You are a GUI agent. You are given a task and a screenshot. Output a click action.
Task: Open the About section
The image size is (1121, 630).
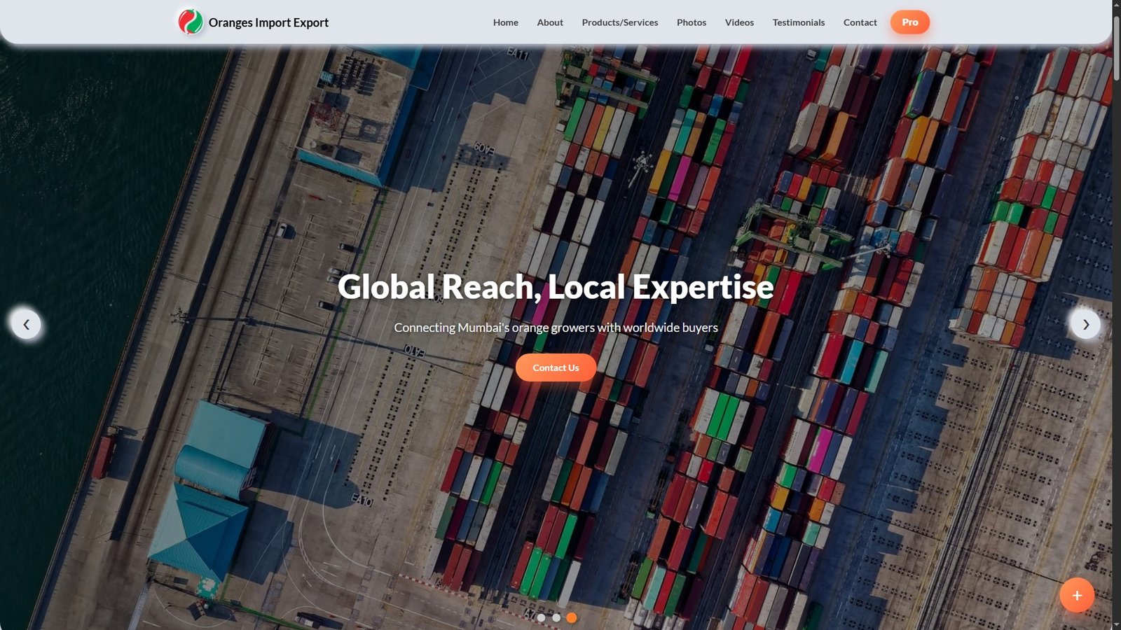(x=550, y=22)
